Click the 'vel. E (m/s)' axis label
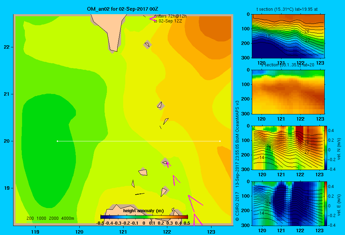This screenshot has width=345, height=235. tap(339, 205)
